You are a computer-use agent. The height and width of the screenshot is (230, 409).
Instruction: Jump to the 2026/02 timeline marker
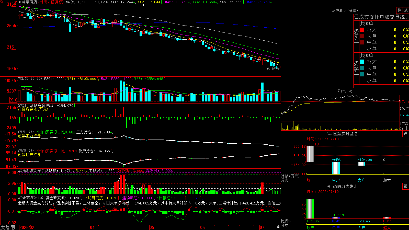(27, 227)
